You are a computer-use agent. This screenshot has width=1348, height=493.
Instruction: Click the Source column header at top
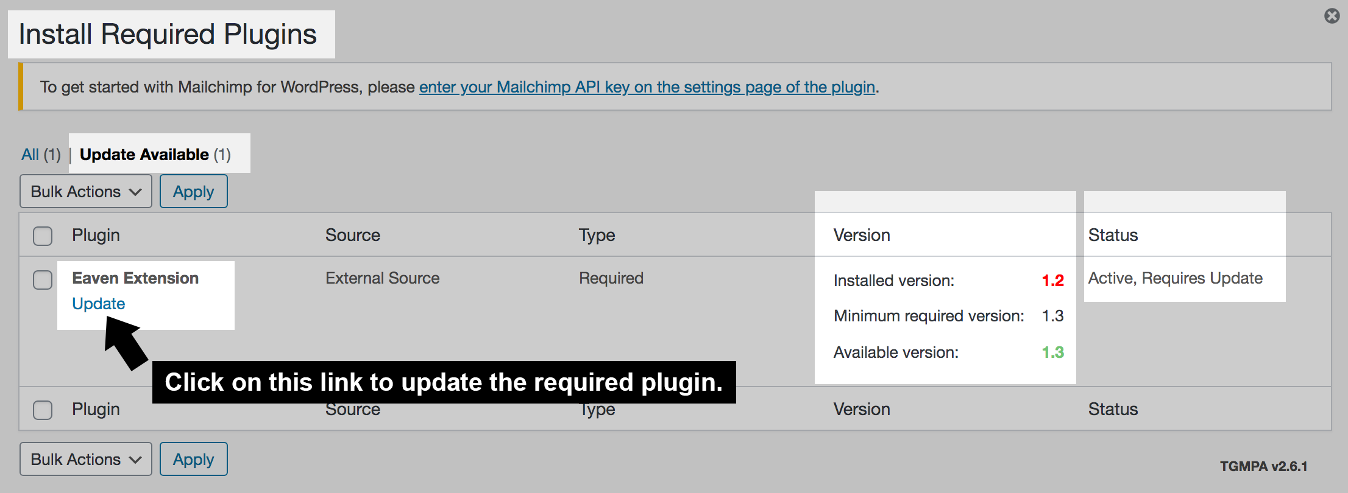point(353,235)
